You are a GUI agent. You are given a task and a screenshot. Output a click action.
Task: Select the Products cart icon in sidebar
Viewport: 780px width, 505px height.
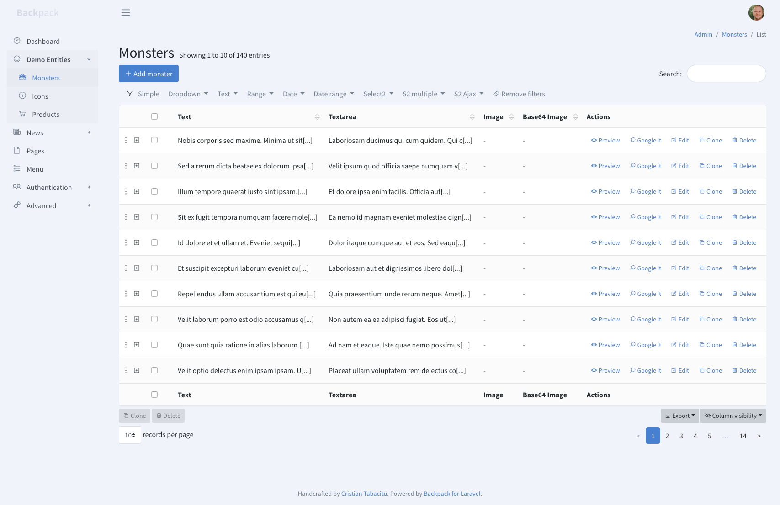[x=22, y=114]
